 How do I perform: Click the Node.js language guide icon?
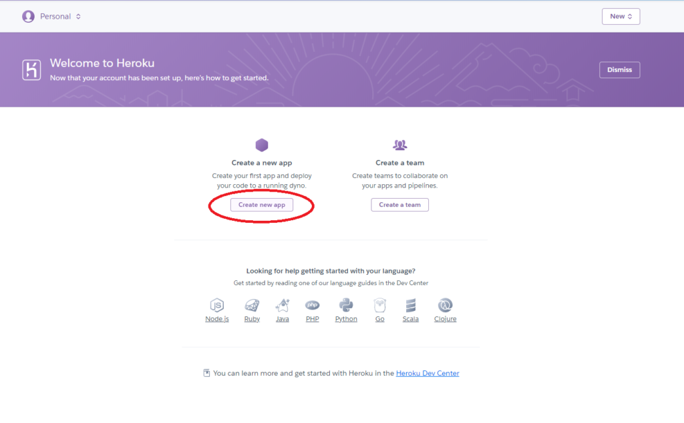[217, 305]
